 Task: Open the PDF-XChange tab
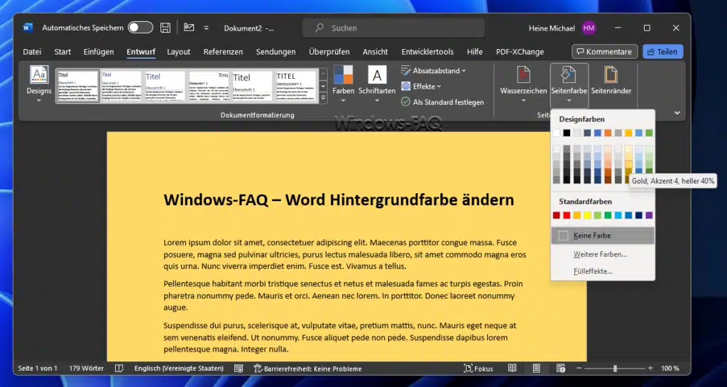pyautogui.click(x=520, y=52)
